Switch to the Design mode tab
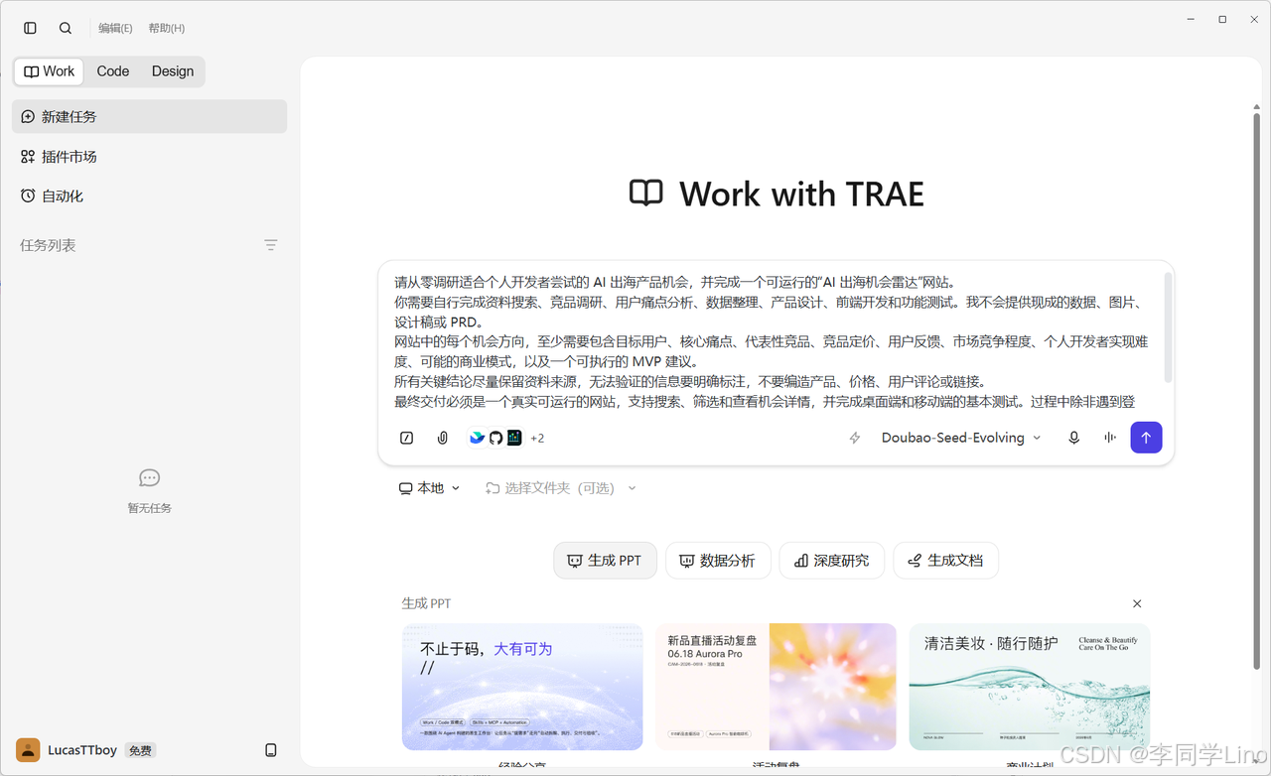1271x776 pixels. pos(173,71)
